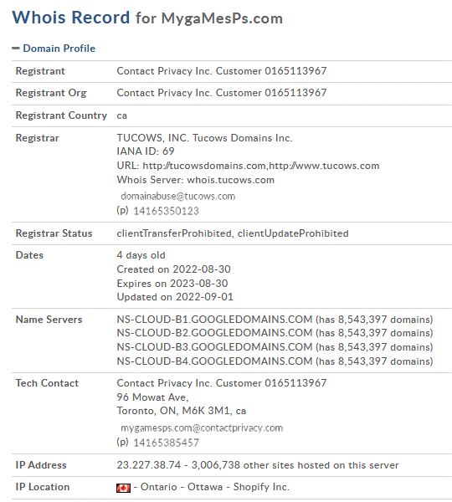Open the tucowsdomains.com URL line
Screen dimensions: 452x502
248,166
